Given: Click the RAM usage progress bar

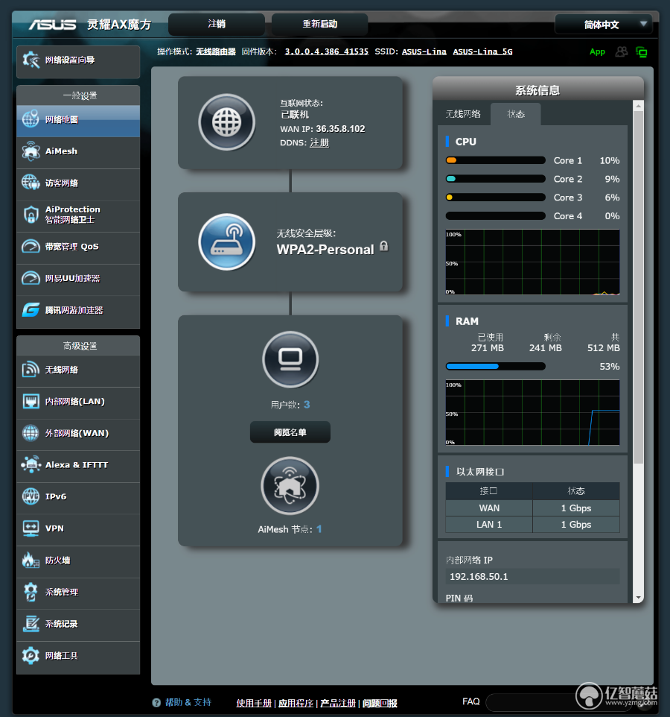Looking at the screenshot, I should 496,366.
